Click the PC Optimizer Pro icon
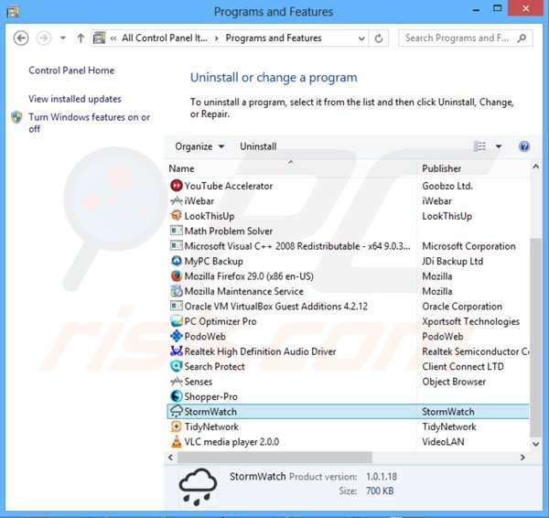The width and height of the screenshot is (549, 518). coord(176,321)
